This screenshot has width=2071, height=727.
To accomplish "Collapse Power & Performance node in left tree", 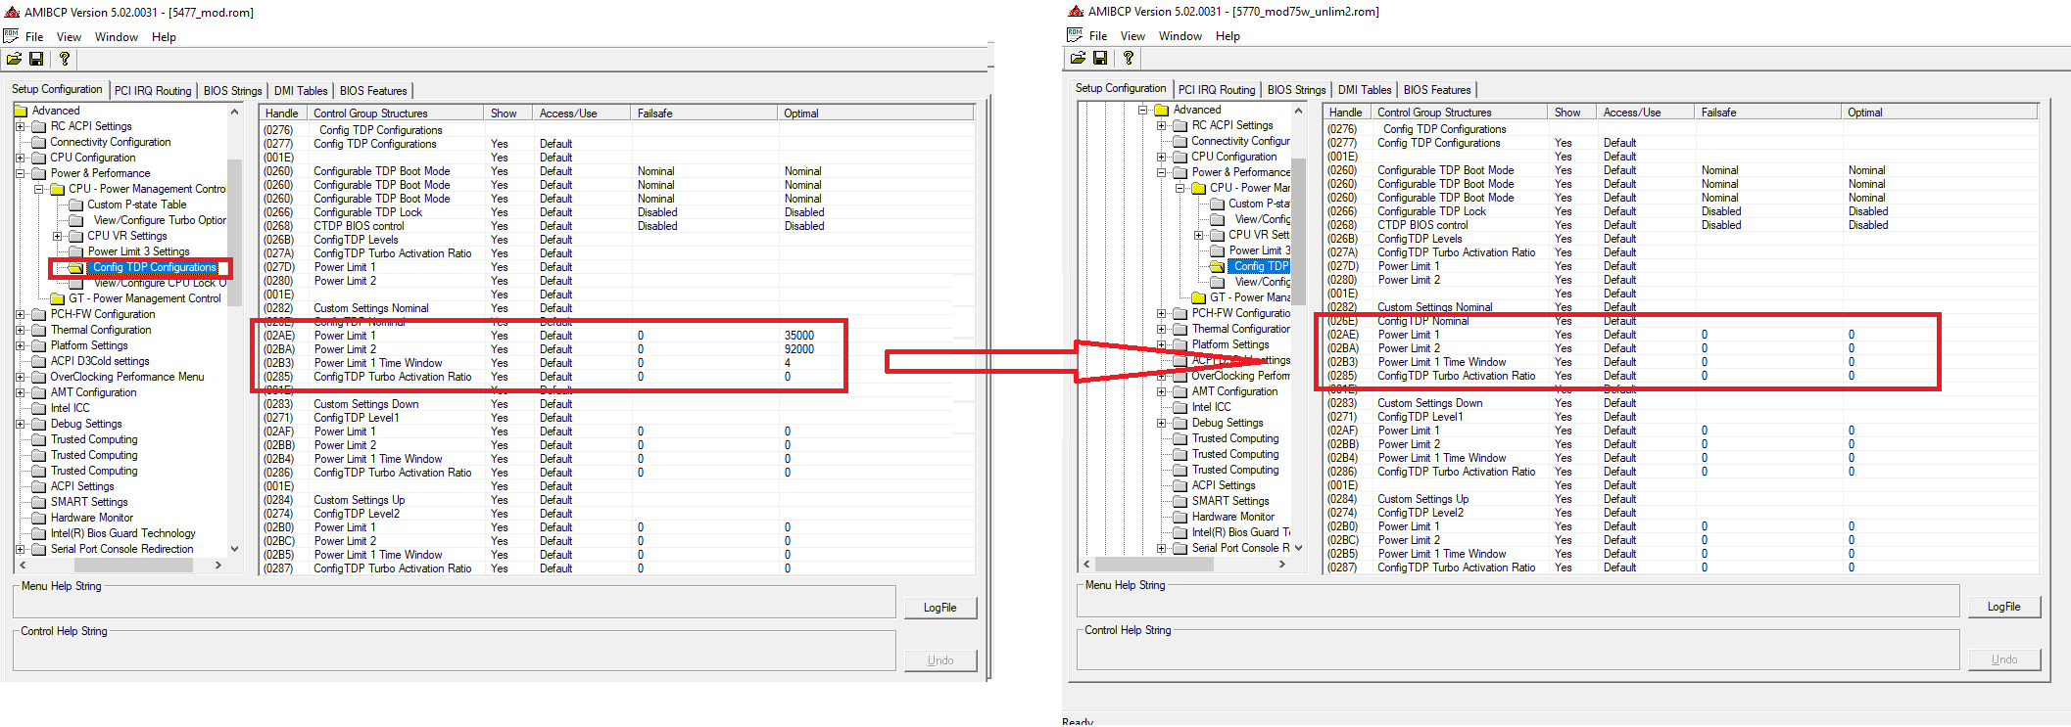I will (x=21, y=173).
